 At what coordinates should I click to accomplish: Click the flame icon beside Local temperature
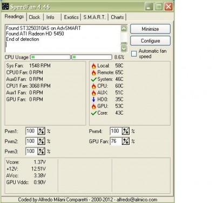pyautogui.click(x=93, y=66)
